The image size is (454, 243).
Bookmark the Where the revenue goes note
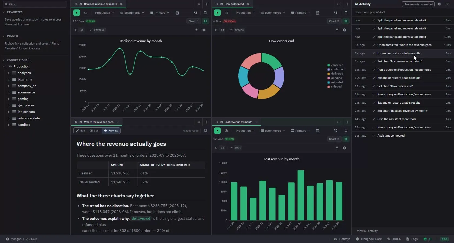click(x=205, y=131)
